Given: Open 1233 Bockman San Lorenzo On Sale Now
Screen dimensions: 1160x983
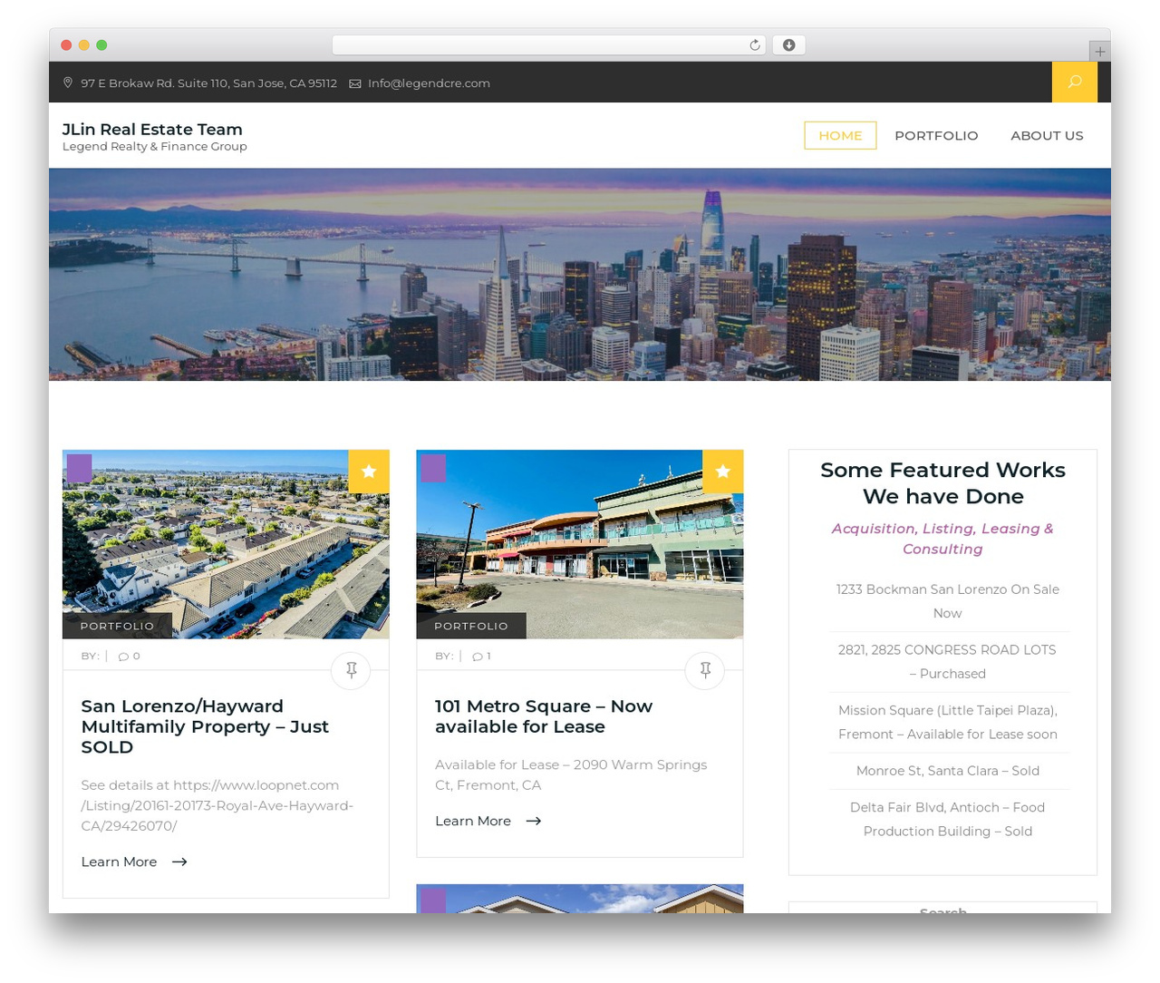Looking at the screenshot, I should tap(947, 601).
